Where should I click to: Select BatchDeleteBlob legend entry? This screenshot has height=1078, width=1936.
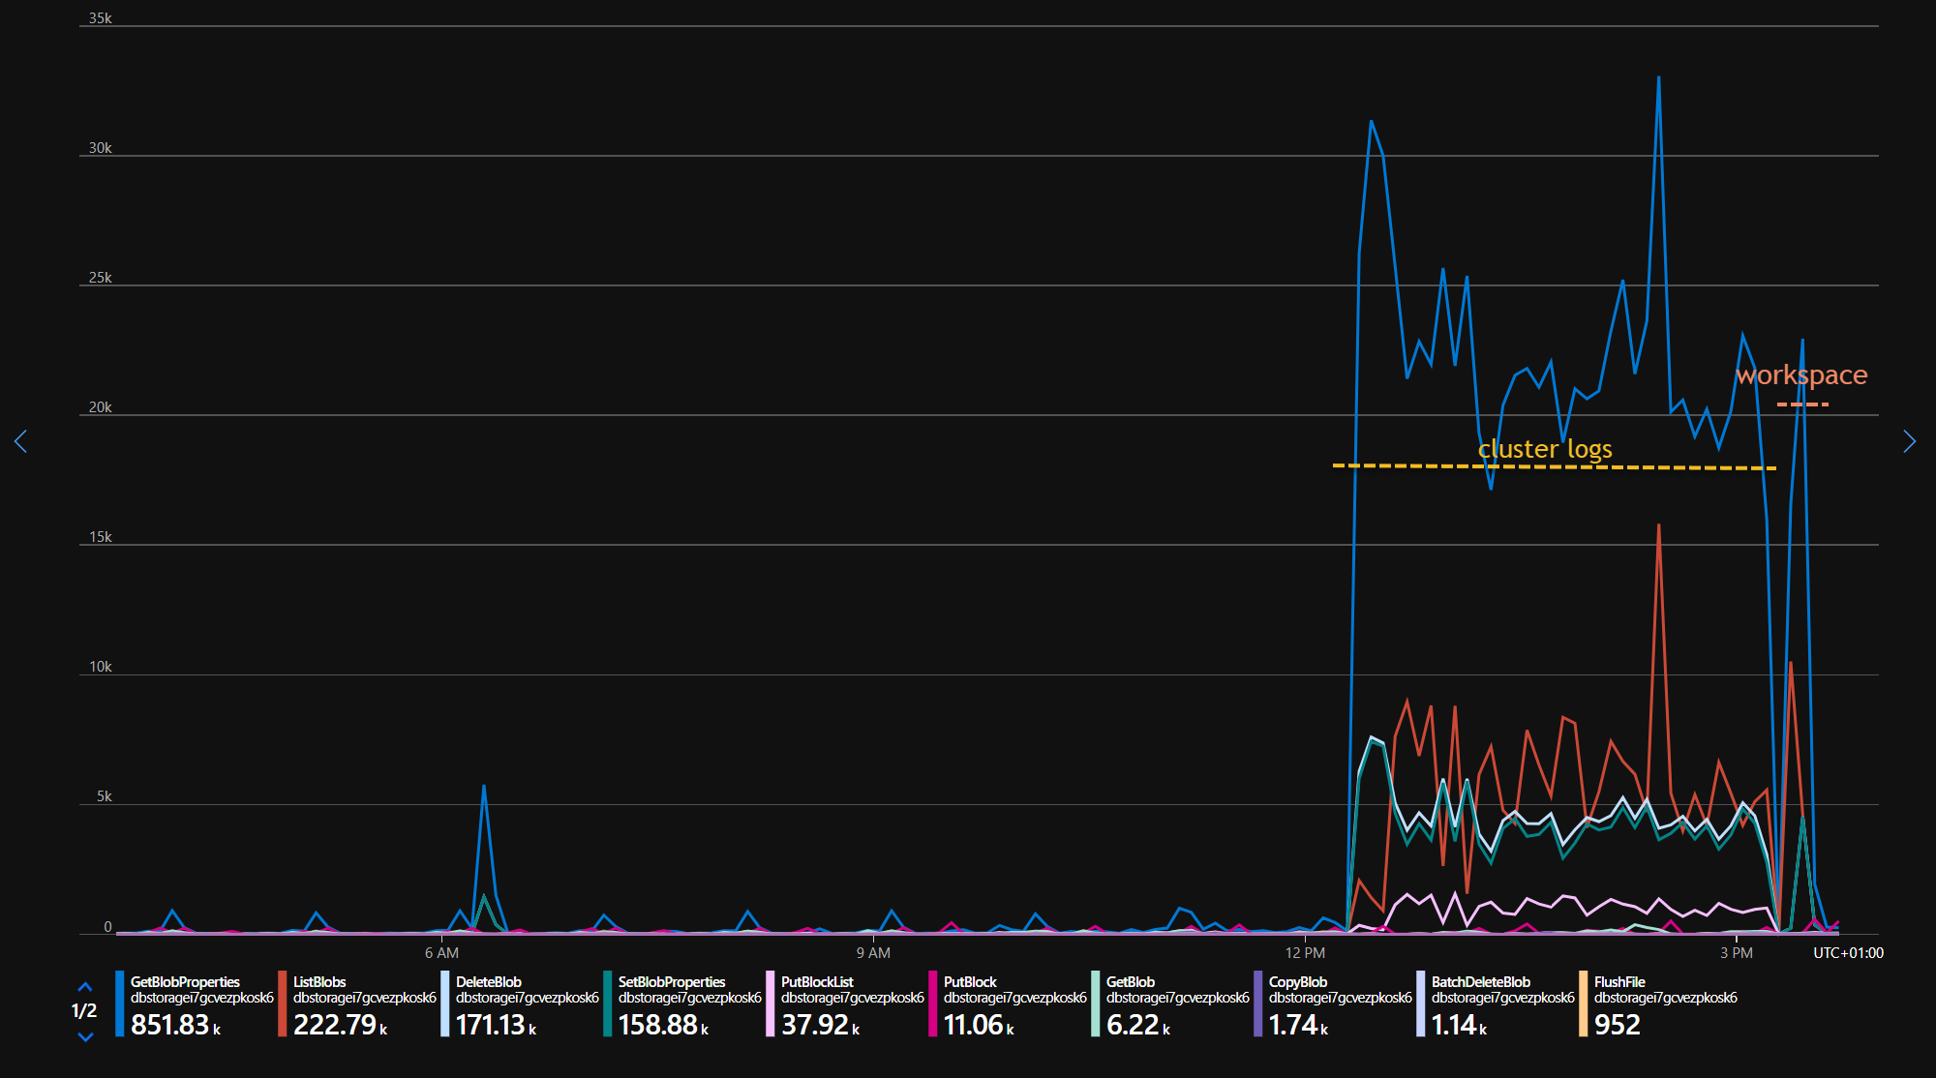point(1496,1003)
